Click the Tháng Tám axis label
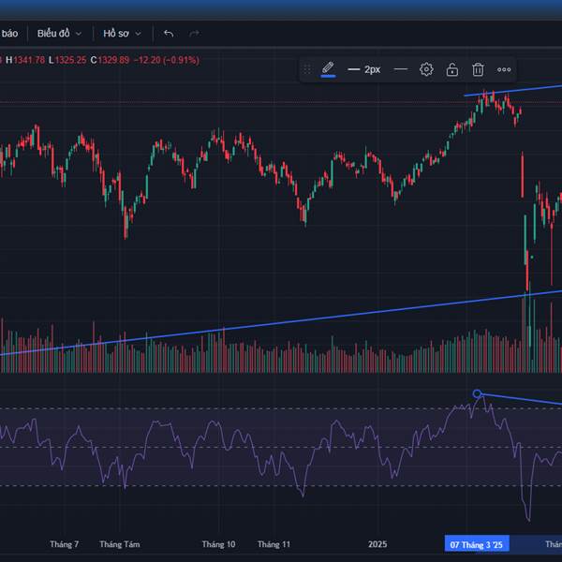 pos(120,544)
